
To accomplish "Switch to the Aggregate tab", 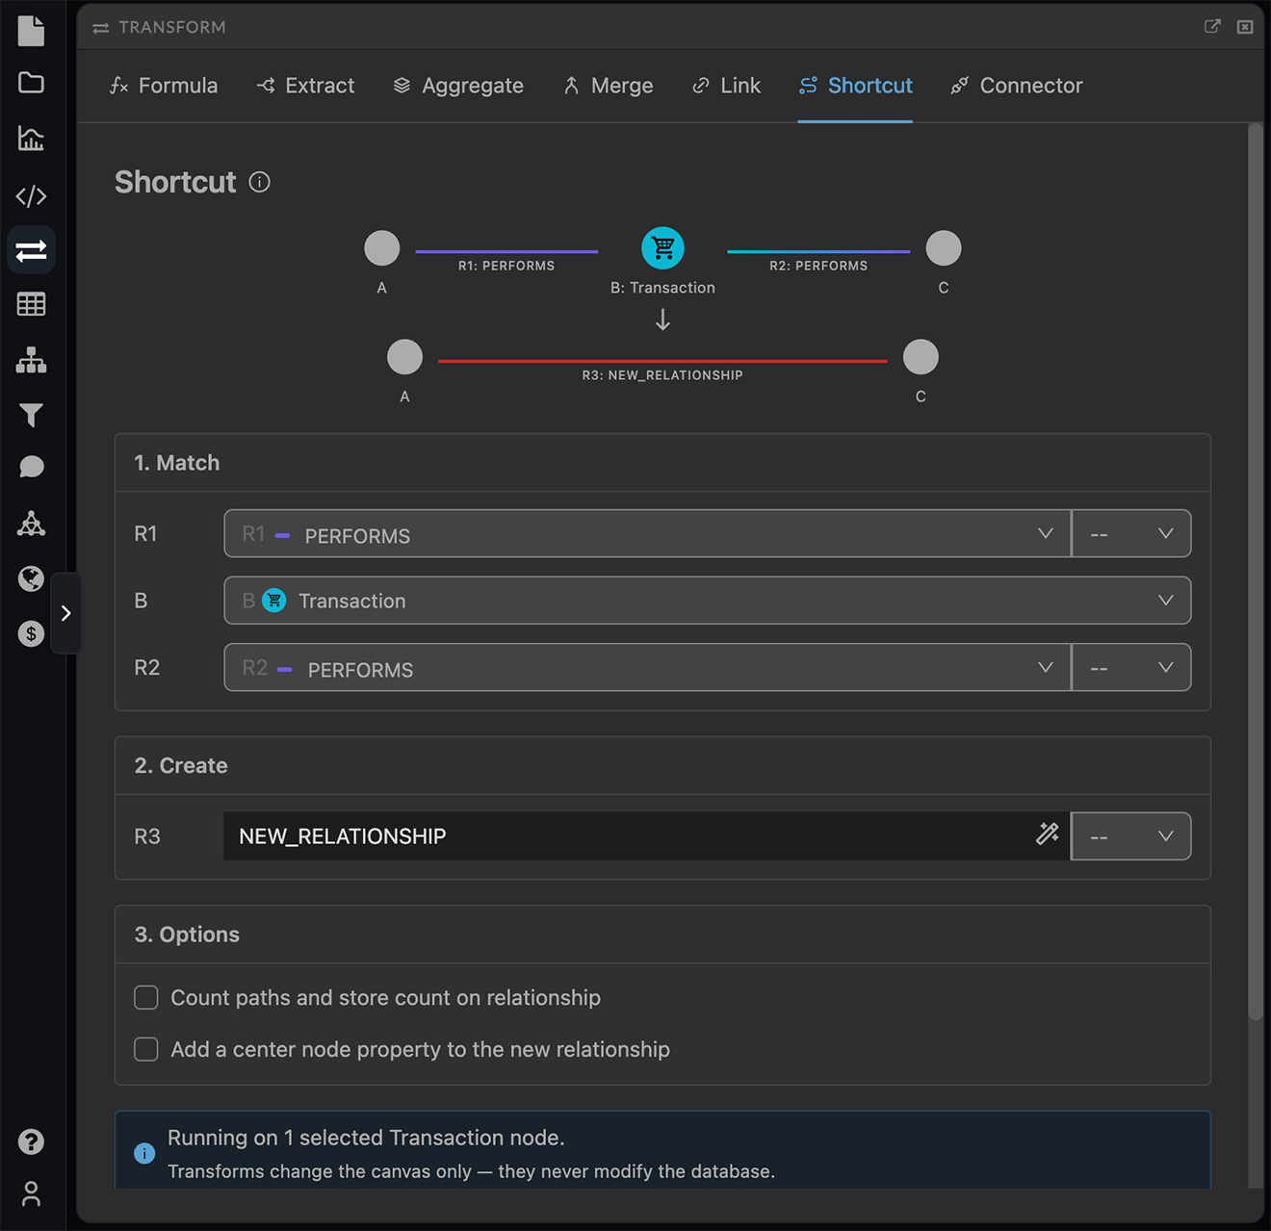I will coord(458,86).
